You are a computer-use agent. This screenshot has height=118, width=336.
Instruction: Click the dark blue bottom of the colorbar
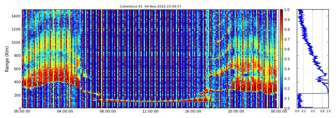click(282, 106)
